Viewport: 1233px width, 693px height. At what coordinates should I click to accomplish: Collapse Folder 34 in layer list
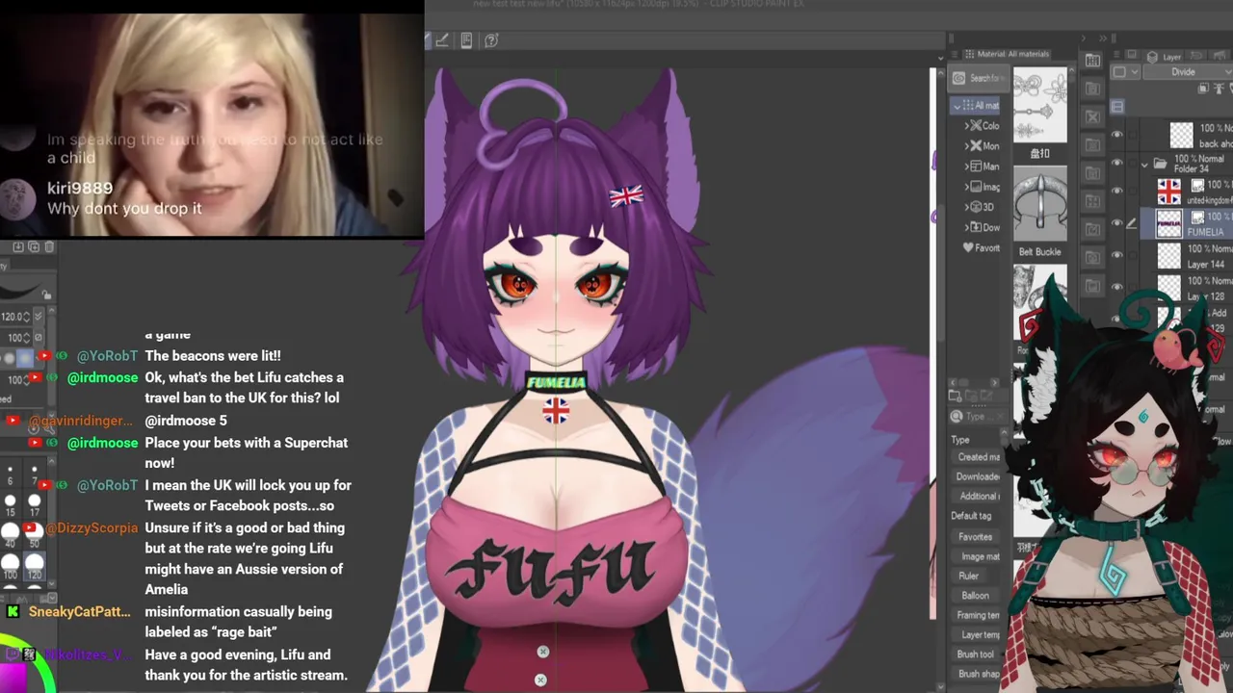pos(1145,164)
